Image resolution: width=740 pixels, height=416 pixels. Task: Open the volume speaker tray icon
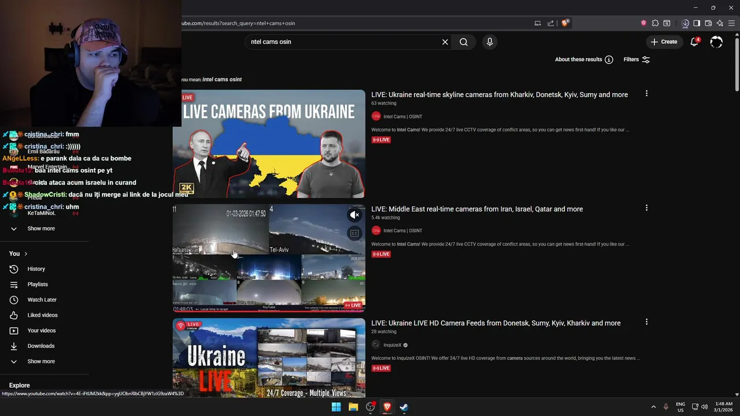[704, 407]
